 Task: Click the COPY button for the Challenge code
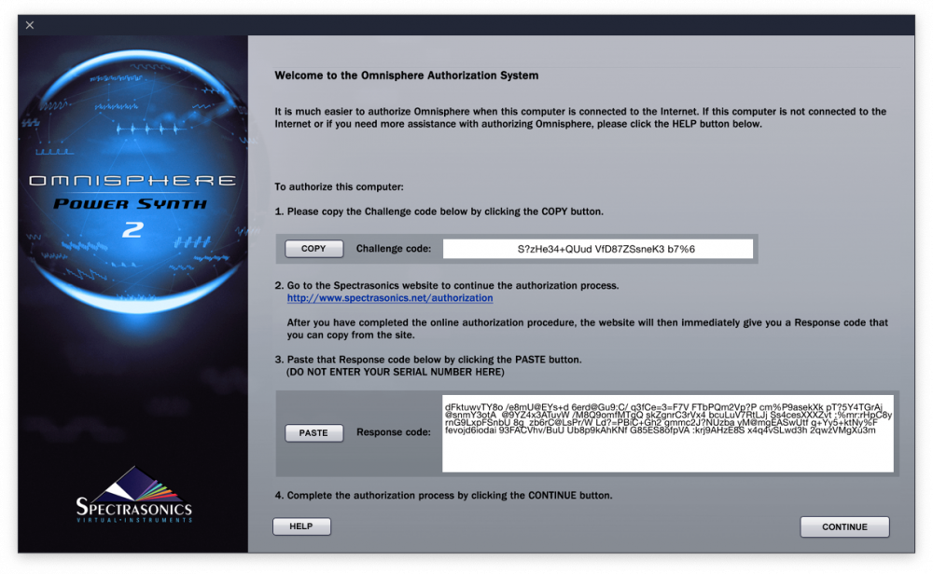[x=313, y=249]
